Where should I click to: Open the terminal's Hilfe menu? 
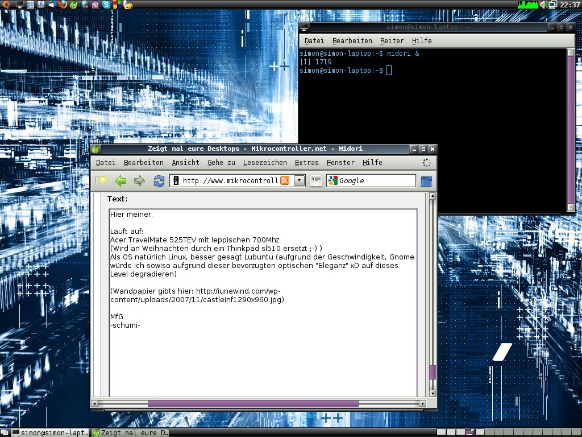[x=422, y=41]
